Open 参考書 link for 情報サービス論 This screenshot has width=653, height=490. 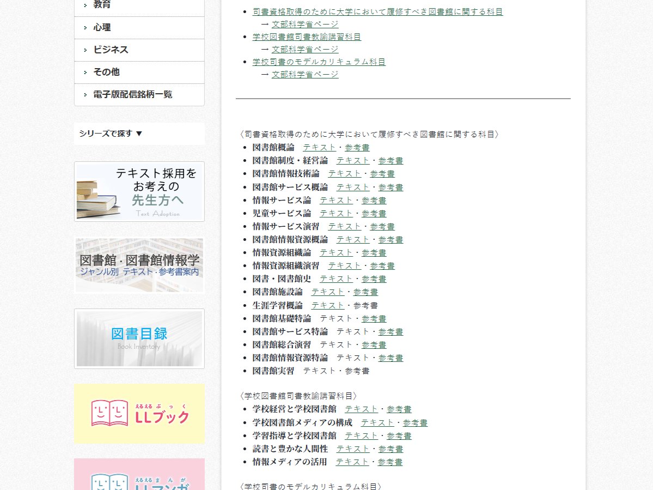point(374,201)
